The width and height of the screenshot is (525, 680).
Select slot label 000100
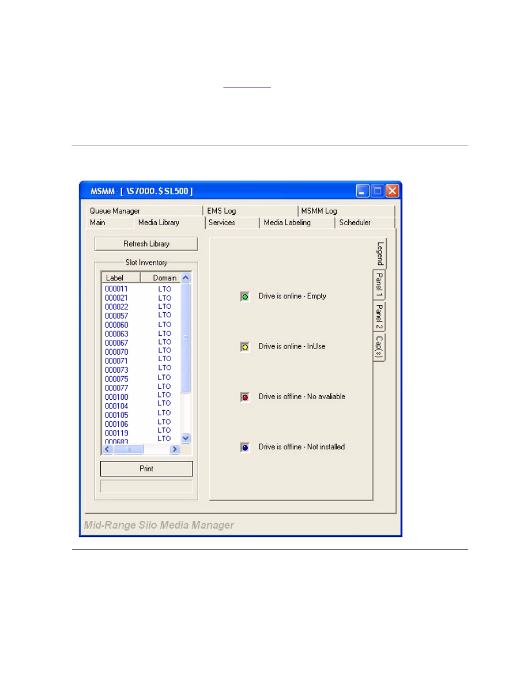[x=116, y=397]
